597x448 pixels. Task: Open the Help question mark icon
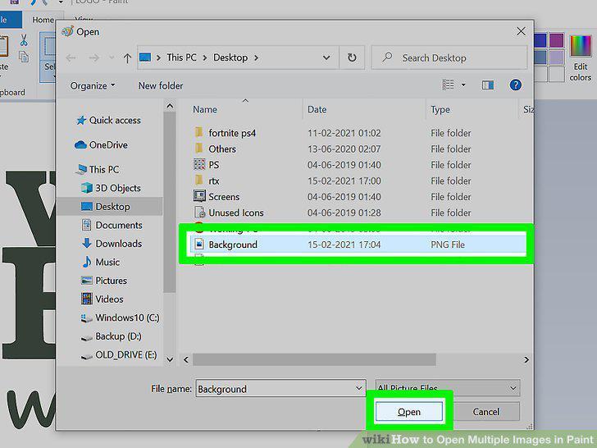515,85
